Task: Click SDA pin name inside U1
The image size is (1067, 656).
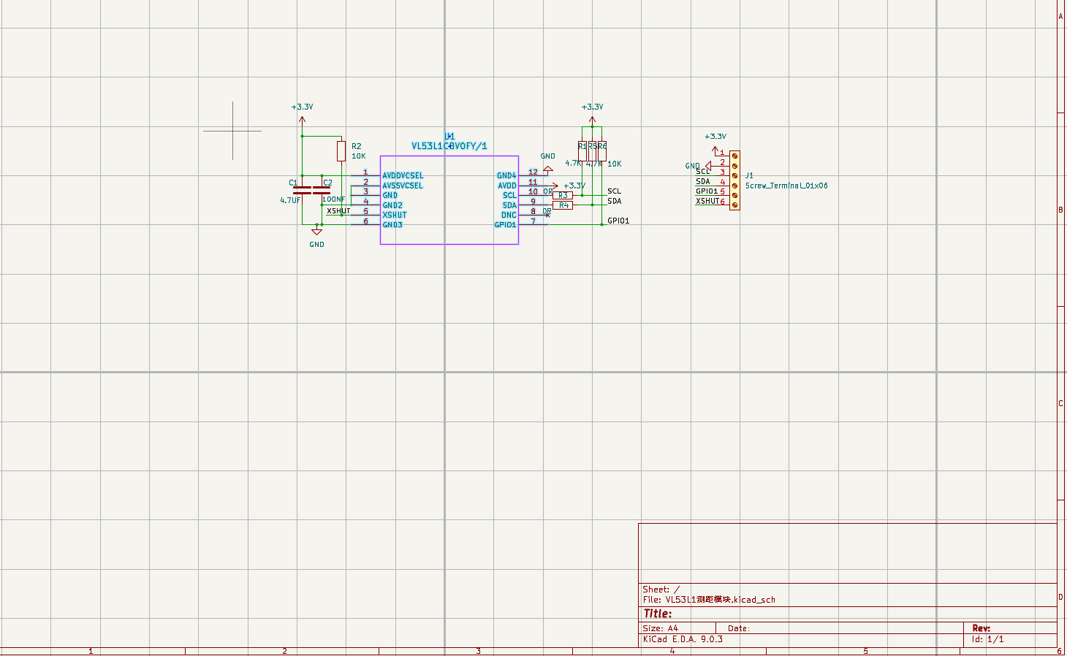Action: click(509, 205)
